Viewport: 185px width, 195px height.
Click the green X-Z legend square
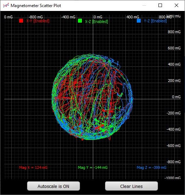(x=80, y=21)
